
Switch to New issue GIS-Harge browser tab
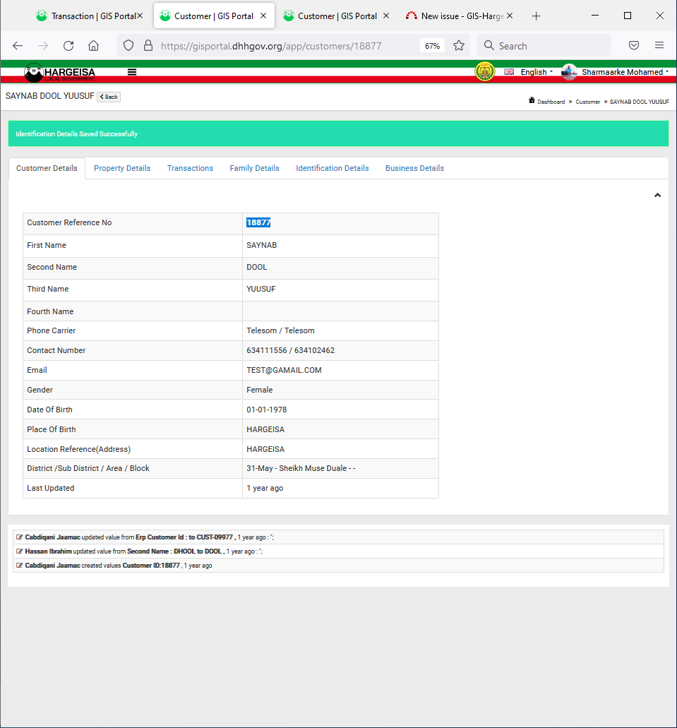tap(460, 16)
